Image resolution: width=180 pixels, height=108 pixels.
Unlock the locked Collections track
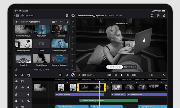click(16, 101)
